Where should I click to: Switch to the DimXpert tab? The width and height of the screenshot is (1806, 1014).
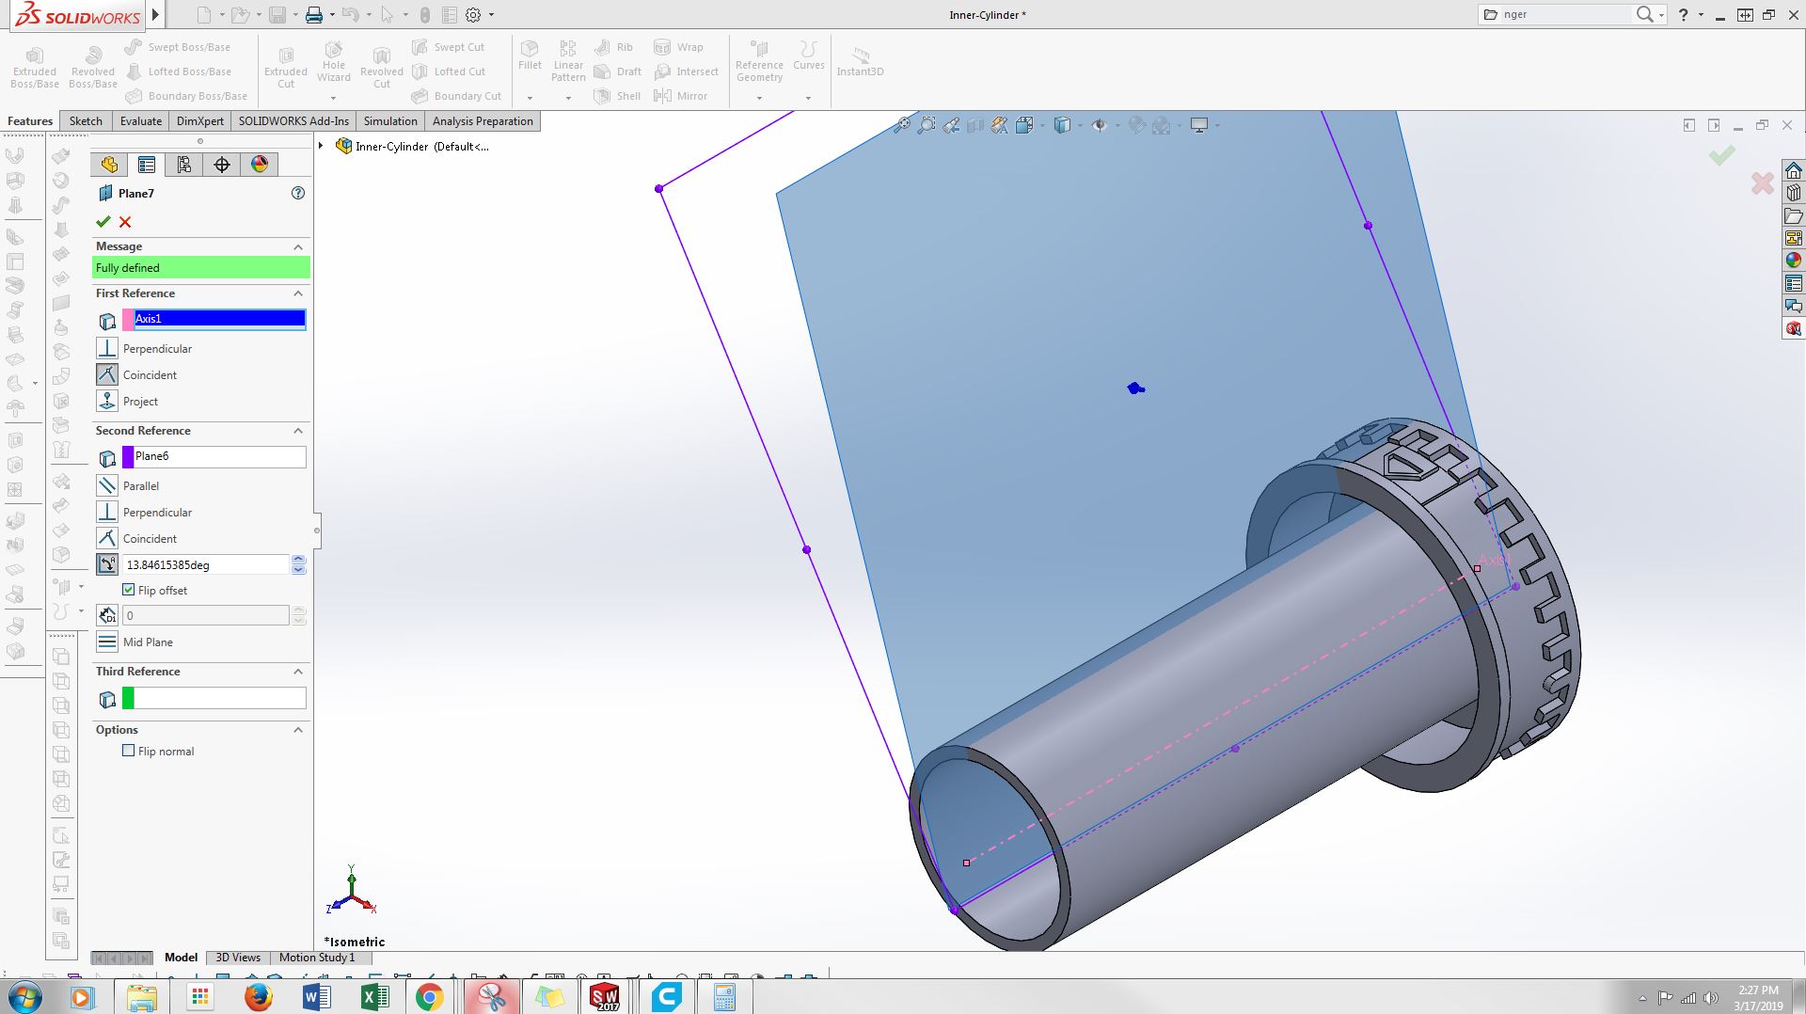click(x=200, y=121)
